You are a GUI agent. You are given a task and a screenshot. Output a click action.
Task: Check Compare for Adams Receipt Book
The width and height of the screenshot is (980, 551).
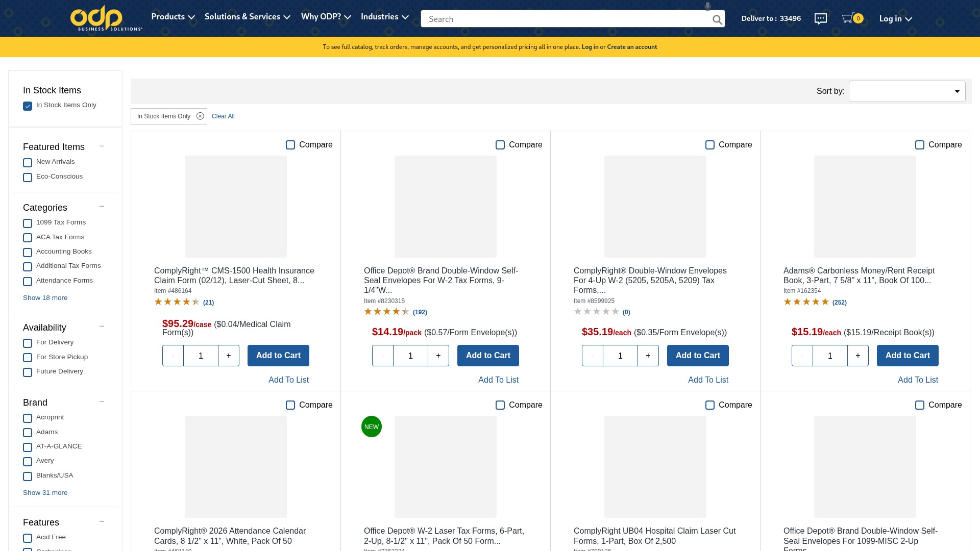920,145
